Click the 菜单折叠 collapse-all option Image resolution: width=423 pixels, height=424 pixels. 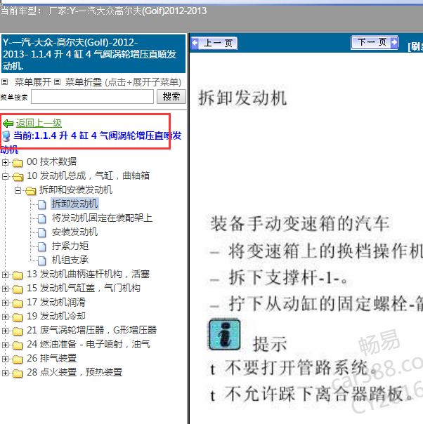coord(84,82)
